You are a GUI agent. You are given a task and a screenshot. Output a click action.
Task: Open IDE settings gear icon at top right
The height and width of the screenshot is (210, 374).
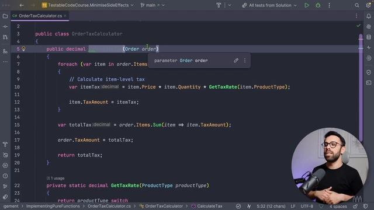coord(368,5)
